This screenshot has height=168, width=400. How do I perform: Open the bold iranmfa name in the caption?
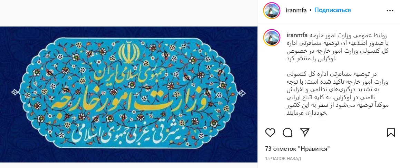pos(297,35)
